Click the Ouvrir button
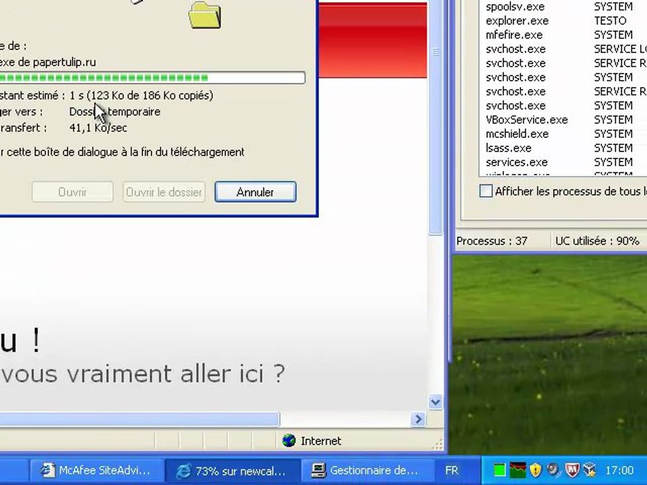The height and width of the screenshot is (485, 647). click(x=73, y=192)
